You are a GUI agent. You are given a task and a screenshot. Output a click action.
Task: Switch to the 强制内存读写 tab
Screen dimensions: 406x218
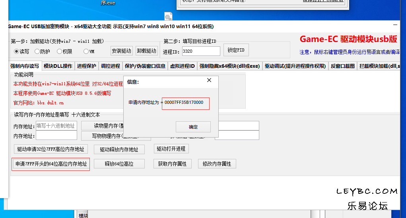pos(25,66)
